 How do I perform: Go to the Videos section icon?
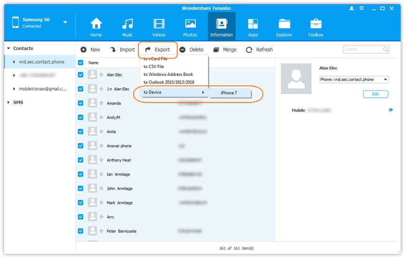[159, 24]
